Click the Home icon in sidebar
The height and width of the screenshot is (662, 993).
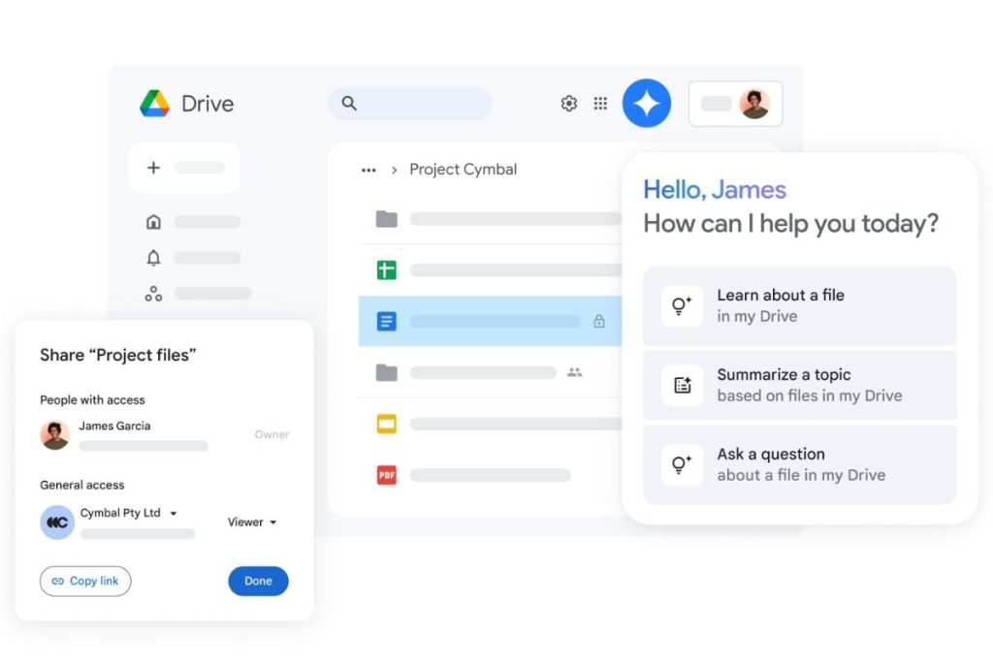click(153, 222)
